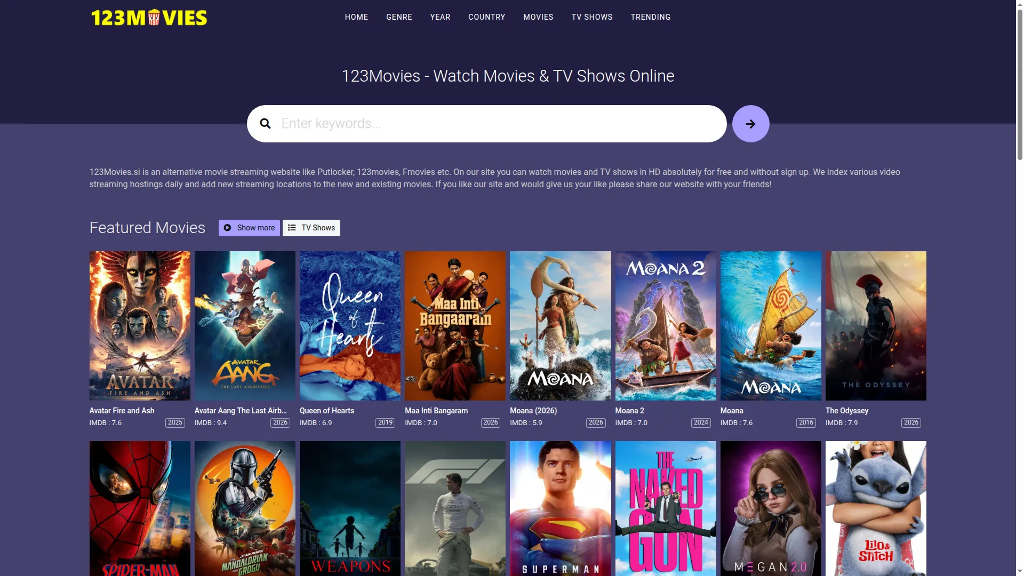Click the Moana (2026) title link

pyautogui.click(x=533, y=411)
